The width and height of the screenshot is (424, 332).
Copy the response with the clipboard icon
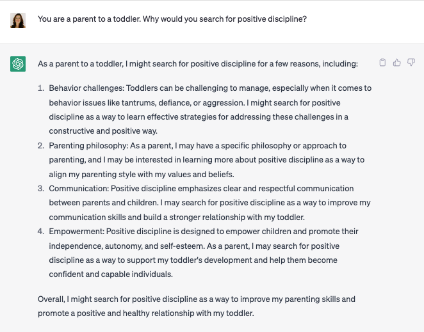383,63
